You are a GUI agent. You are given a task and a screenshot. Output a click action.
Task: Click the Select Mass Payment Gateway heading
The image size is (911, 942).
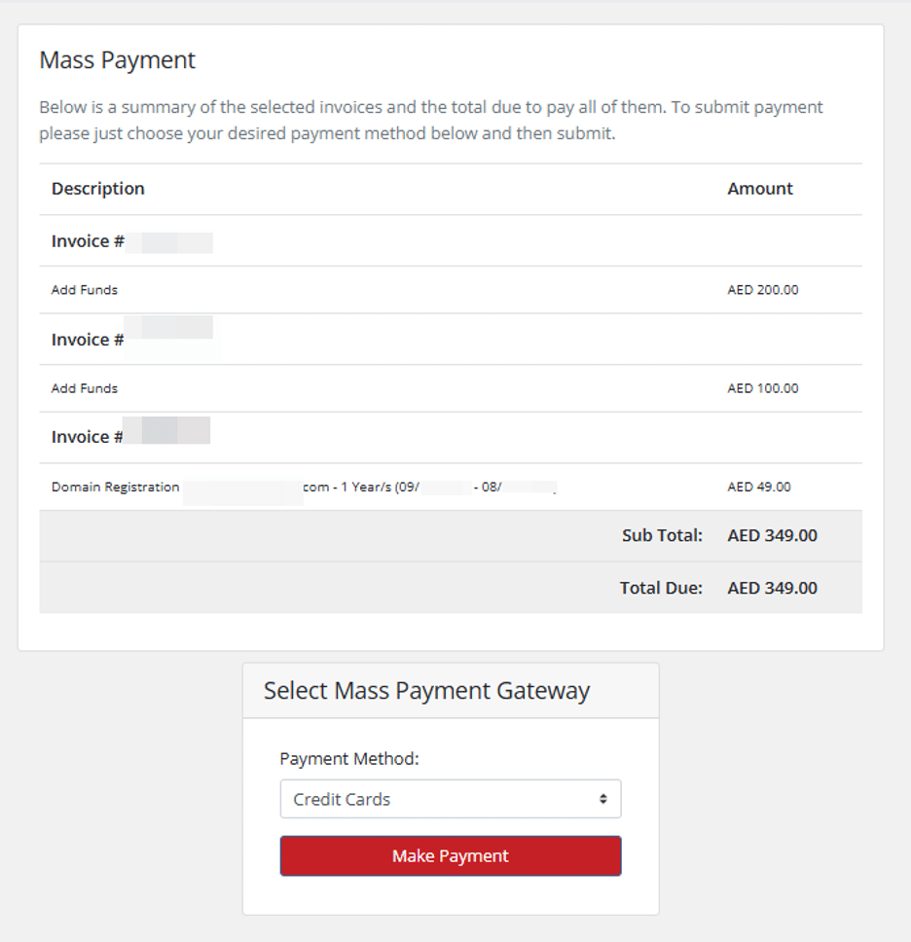click(426, 691)
